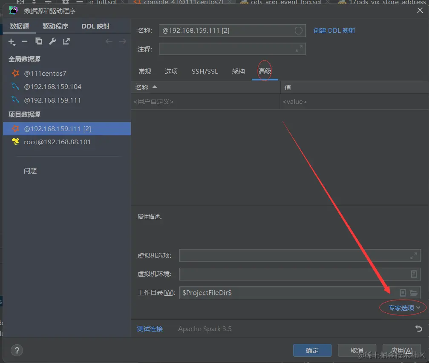Open the 常规 settings tab

(x=145, y=71)
